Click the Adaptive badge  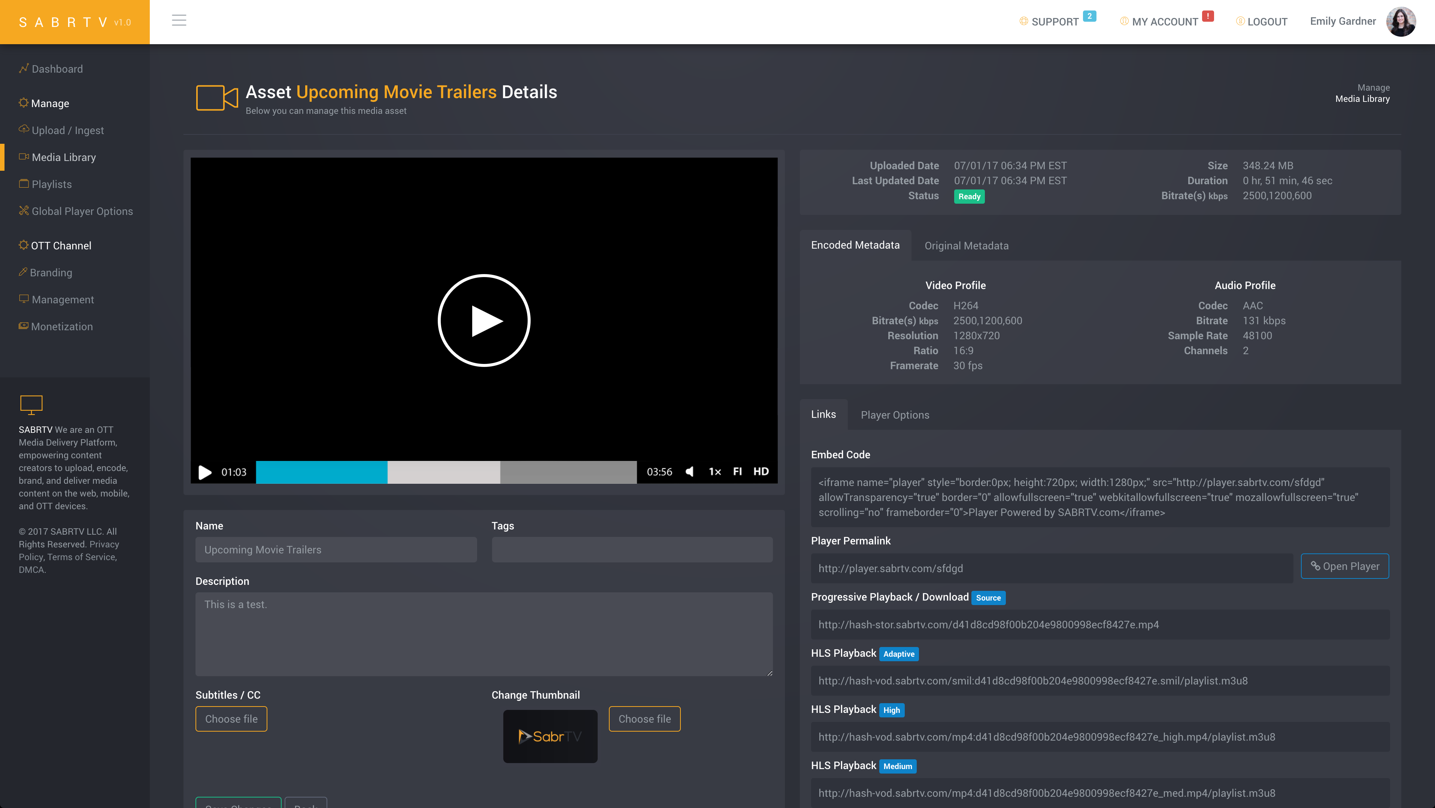coord(899,654)
